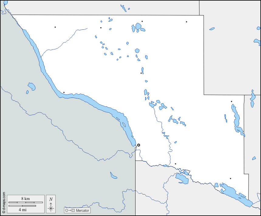The width and height of the screenshot is (261, 216).
Task: Click the circle-to-square projection icon
Action: tap(69, 210)
